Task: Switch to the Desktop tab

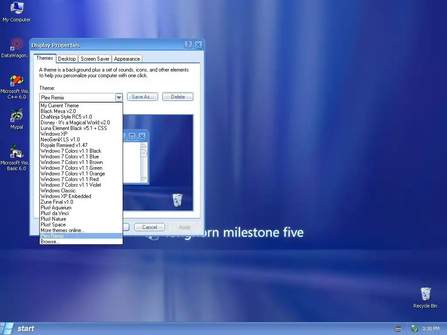Action: point(67,59)
